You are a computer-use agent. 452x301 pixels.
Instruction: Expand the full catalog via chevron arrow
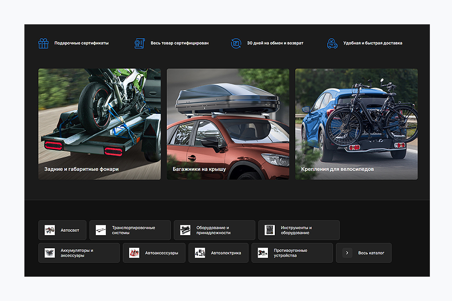pyautogui.click(x=347, y=253)
